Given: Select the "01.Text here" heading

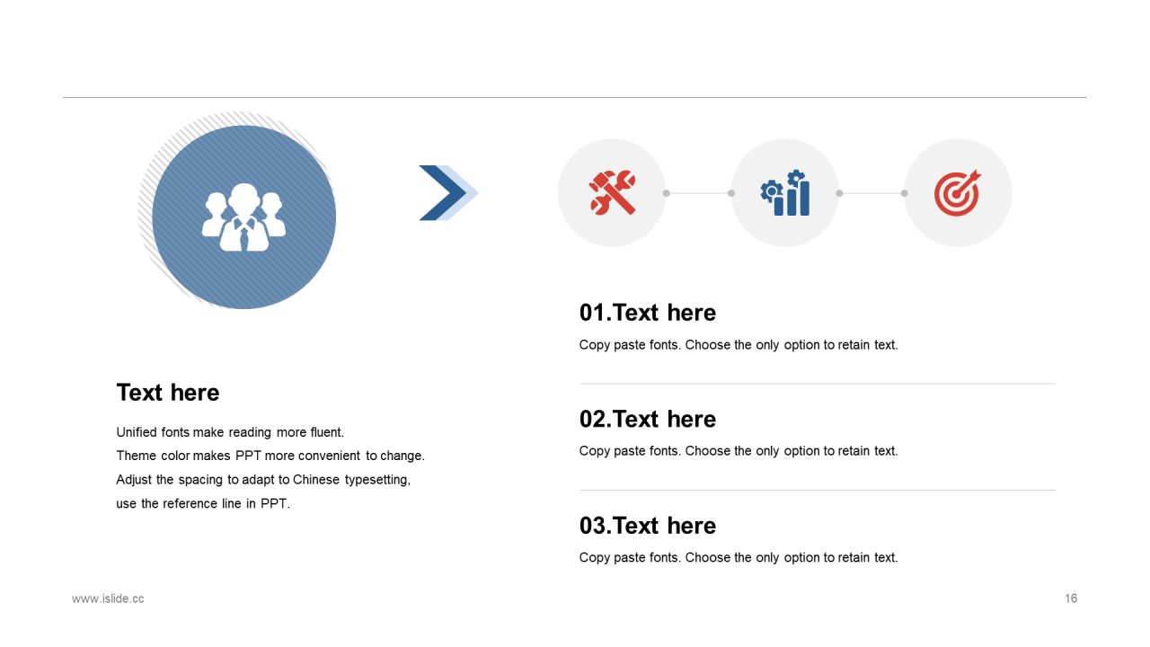Looking at the screenshot, I should coord(648,313).
